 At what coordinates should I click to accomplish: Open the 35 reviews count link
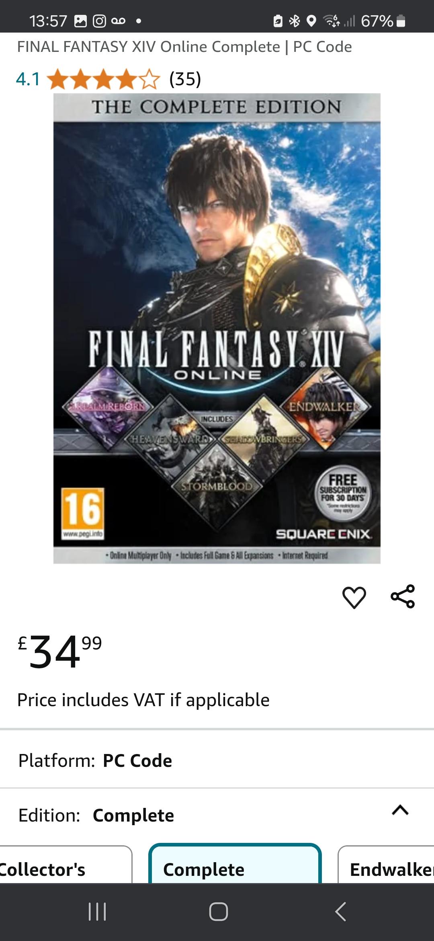click(185, 79)
